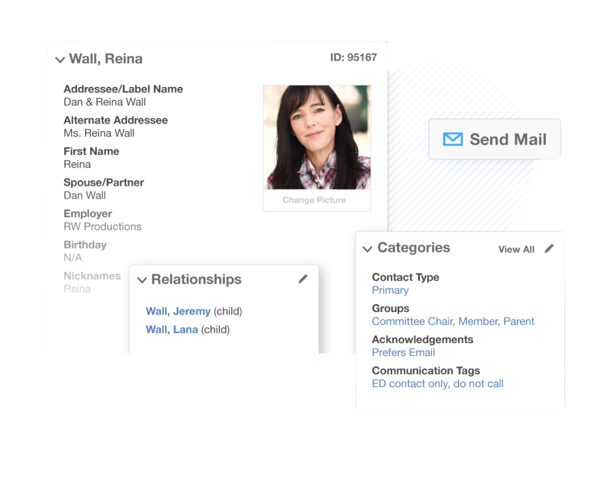Image resolution: width=612 pixels, height=488 pixels.
Task: Click the Categories section title
Action: coord(414,248)
